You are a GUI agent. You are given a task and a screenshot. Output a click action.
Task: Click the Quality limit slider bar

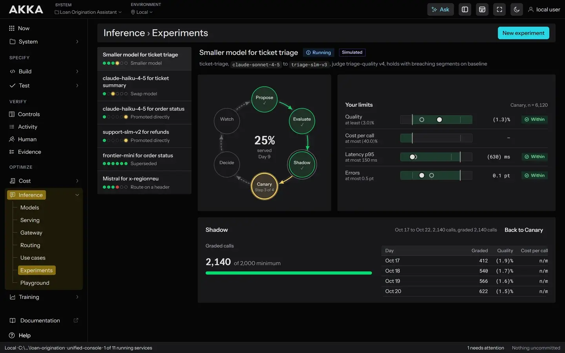pos(436,120)
